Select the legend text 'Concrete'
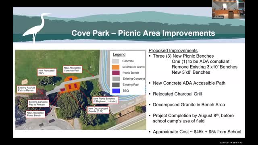Image resolution: width=258 pixels, height=145 pixels. 128,61
